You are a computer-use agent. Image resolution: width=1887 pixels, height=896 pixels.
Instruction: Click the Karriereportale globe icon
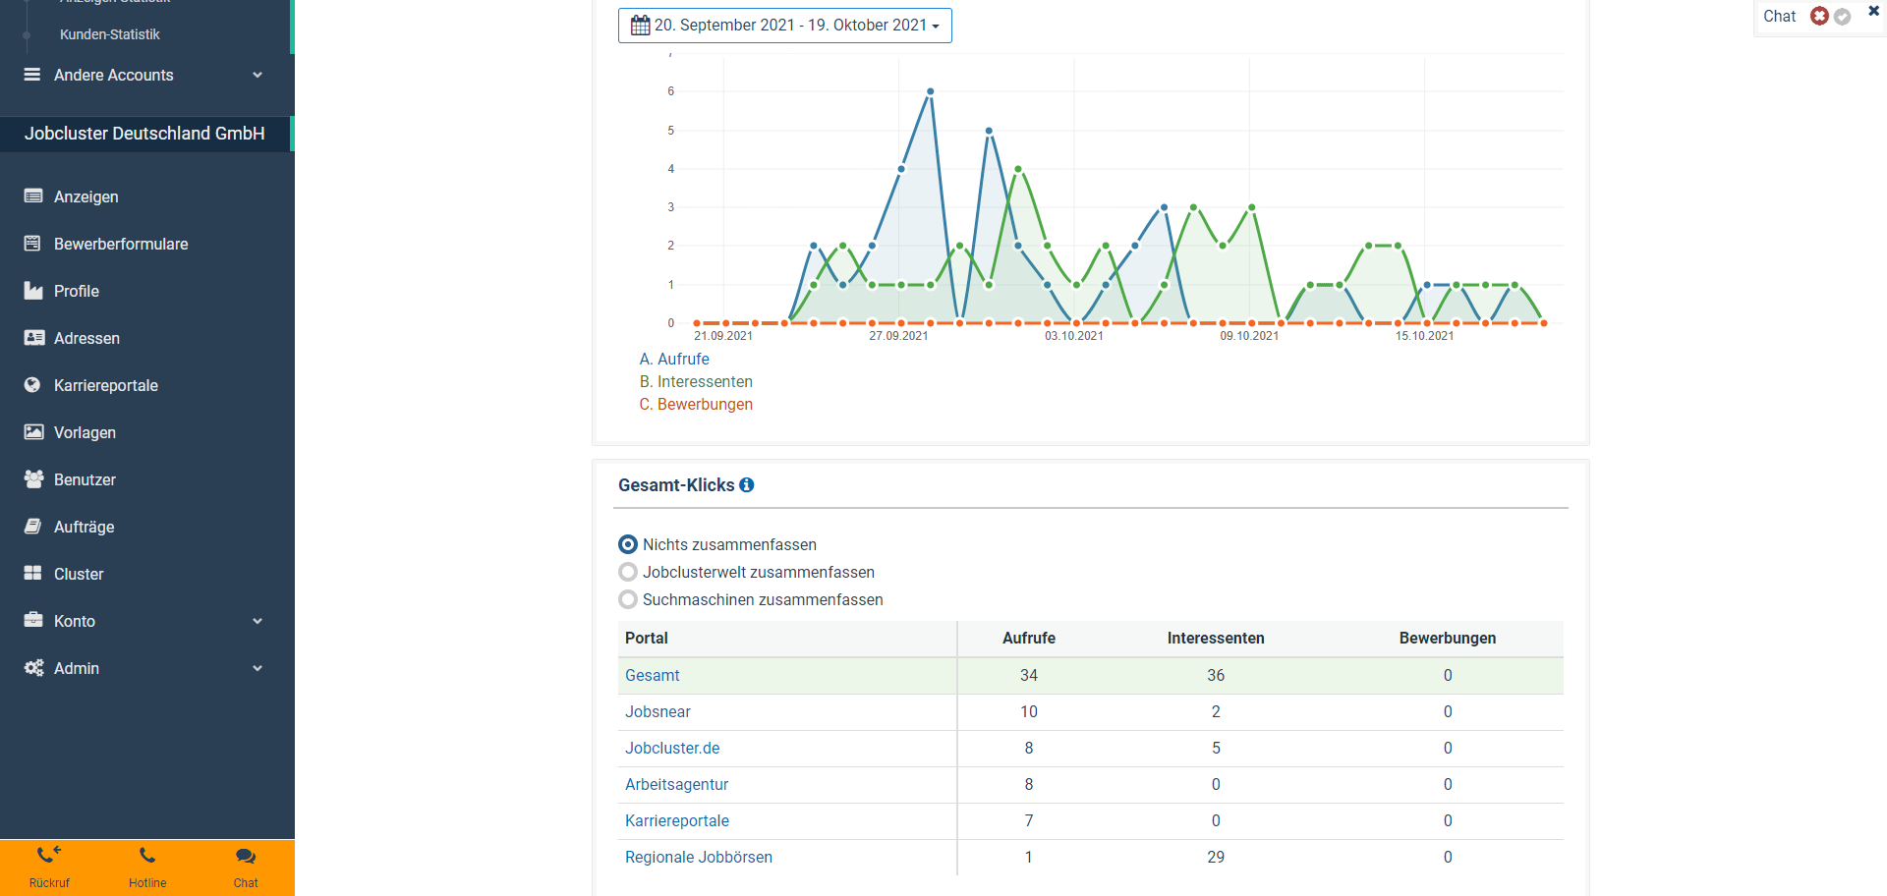click(x=33, y=385)
